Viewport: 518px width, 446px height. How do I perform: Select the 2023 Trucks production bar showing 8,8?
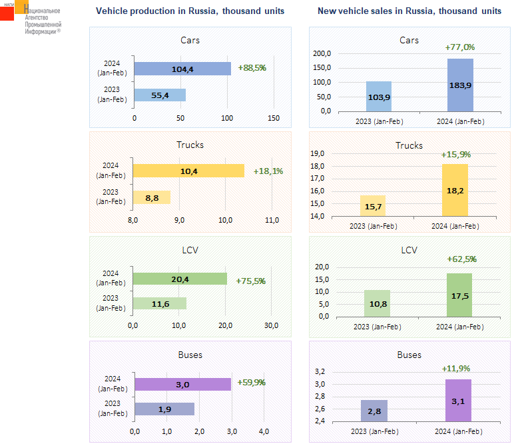(x=152, y=197)
